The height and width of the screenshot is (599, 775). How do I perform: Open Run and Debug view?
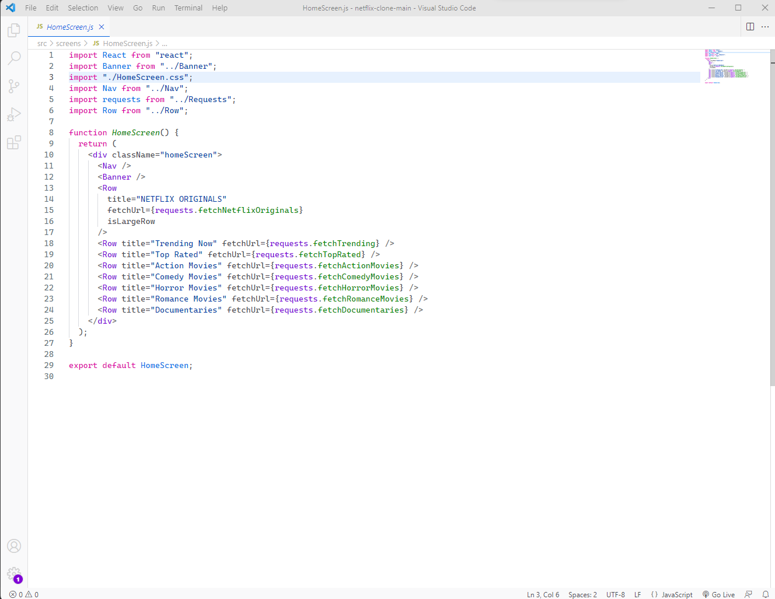[x=14, y=114]
